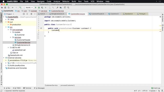Switch to main.kt editor tab
Image resolution: width=164 pixels, height=92 pixels.
click(x=42, y=14)
